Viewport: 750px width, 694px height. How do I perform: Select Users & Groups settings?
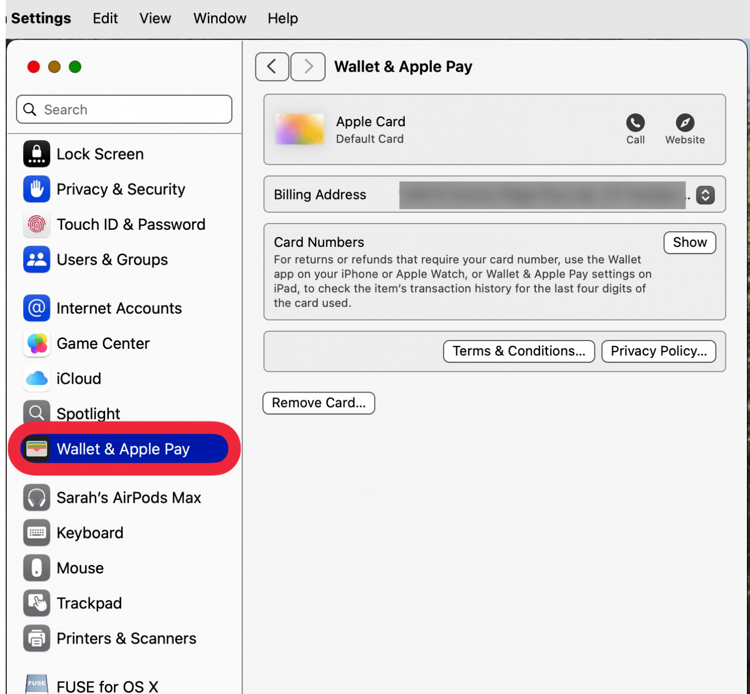coord(112,259)
